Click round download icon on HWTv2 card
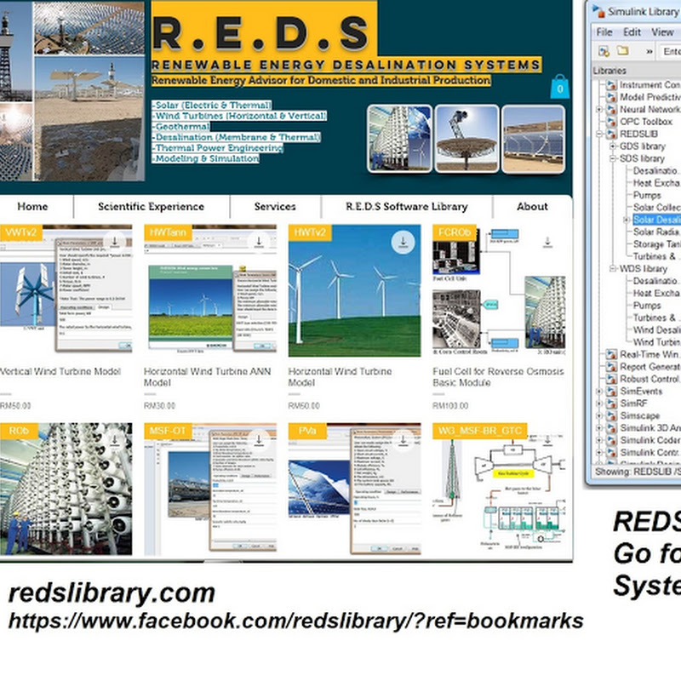Image resolution: width=681 pixels, height=681 pixels. [x=403, y=242]
